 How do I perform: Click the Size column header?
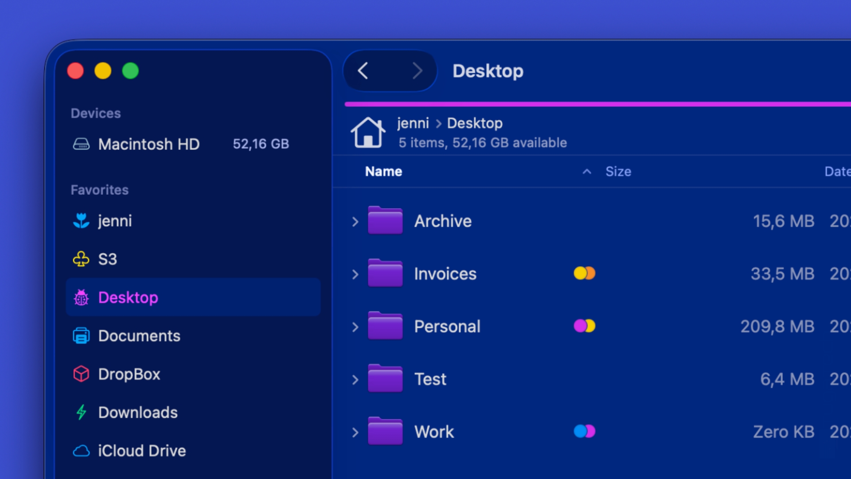tap(619, 171)
